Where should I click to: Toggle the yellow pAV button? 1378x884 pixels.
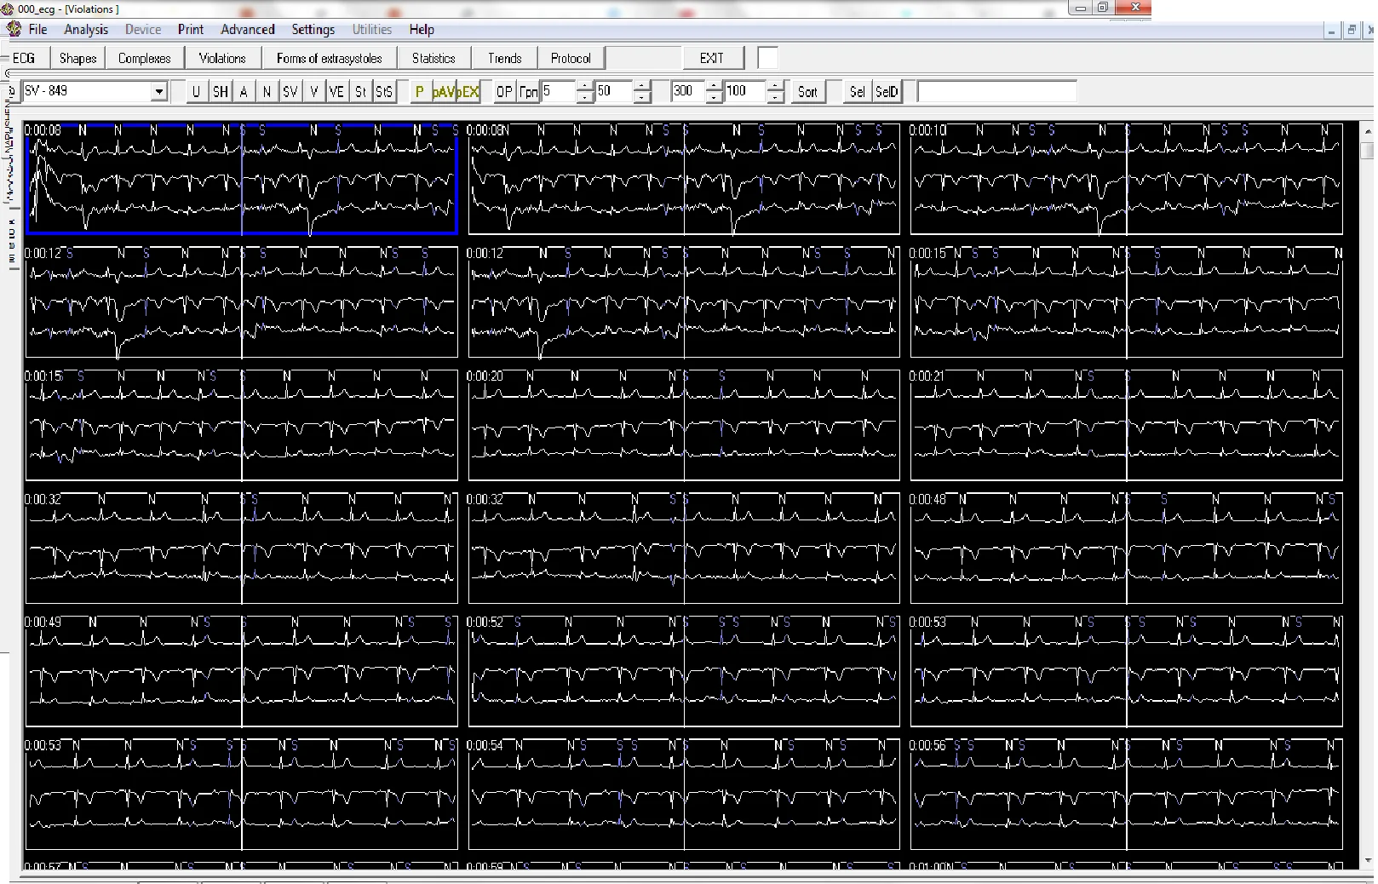click(x=443, y=92)
